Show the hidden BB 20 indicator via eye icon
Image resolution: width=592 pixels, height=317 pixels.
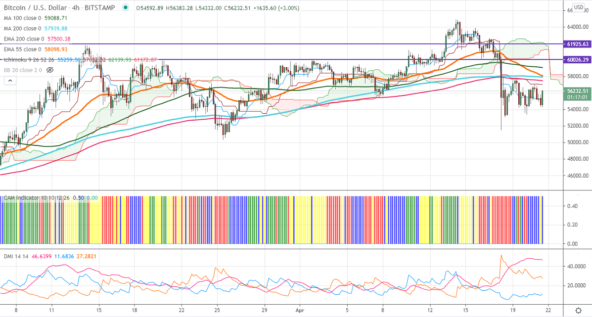tap(50, 70)
